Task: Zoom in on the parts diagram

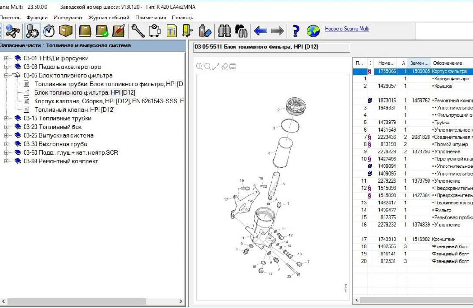Action: (x=200, y=67)
